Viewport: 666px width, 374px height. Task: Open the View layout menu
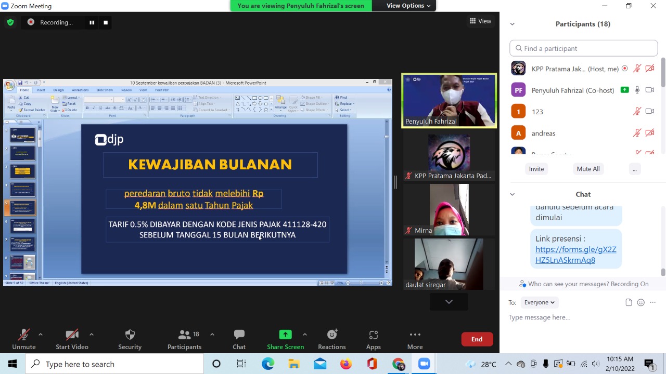point(480,21)
